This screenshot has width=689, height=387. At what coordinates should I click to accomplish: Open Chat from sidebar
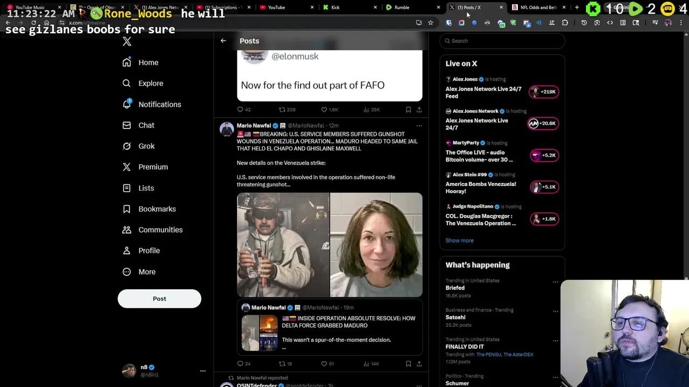[138, 125]
